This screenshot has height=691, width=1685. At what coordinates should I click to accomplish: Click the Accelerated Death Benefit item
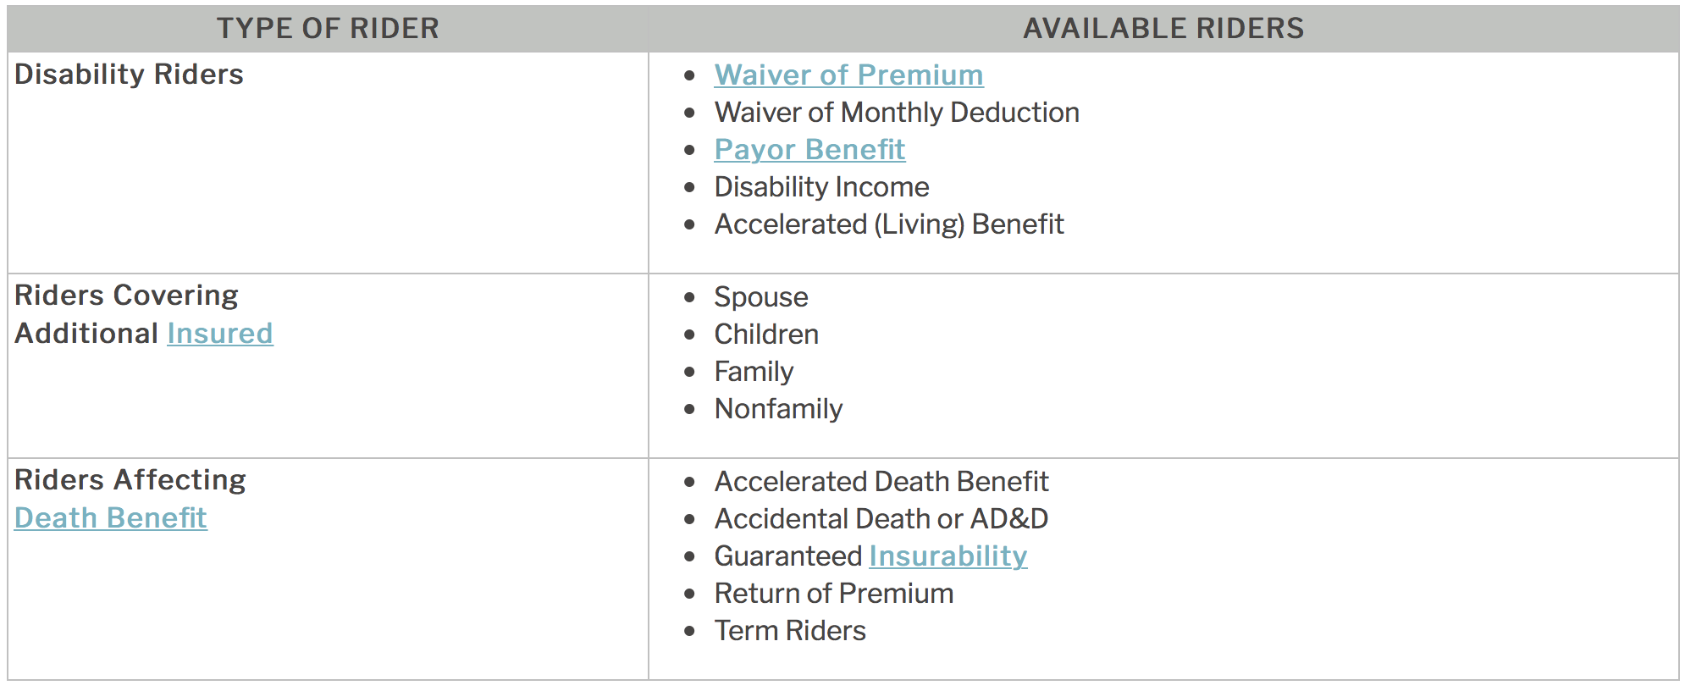coord(881,481)
